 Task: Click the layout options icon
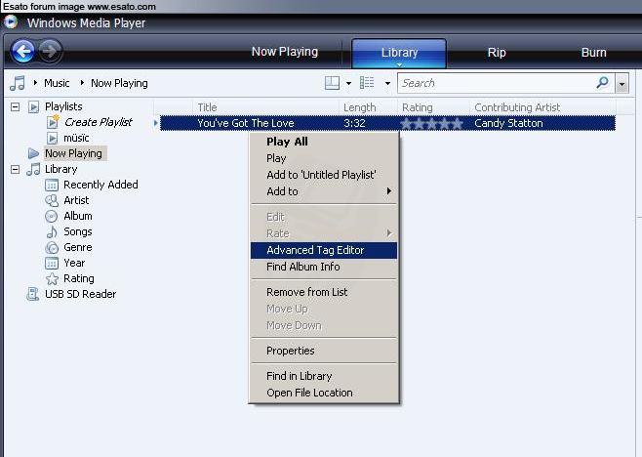click(332, 83)
